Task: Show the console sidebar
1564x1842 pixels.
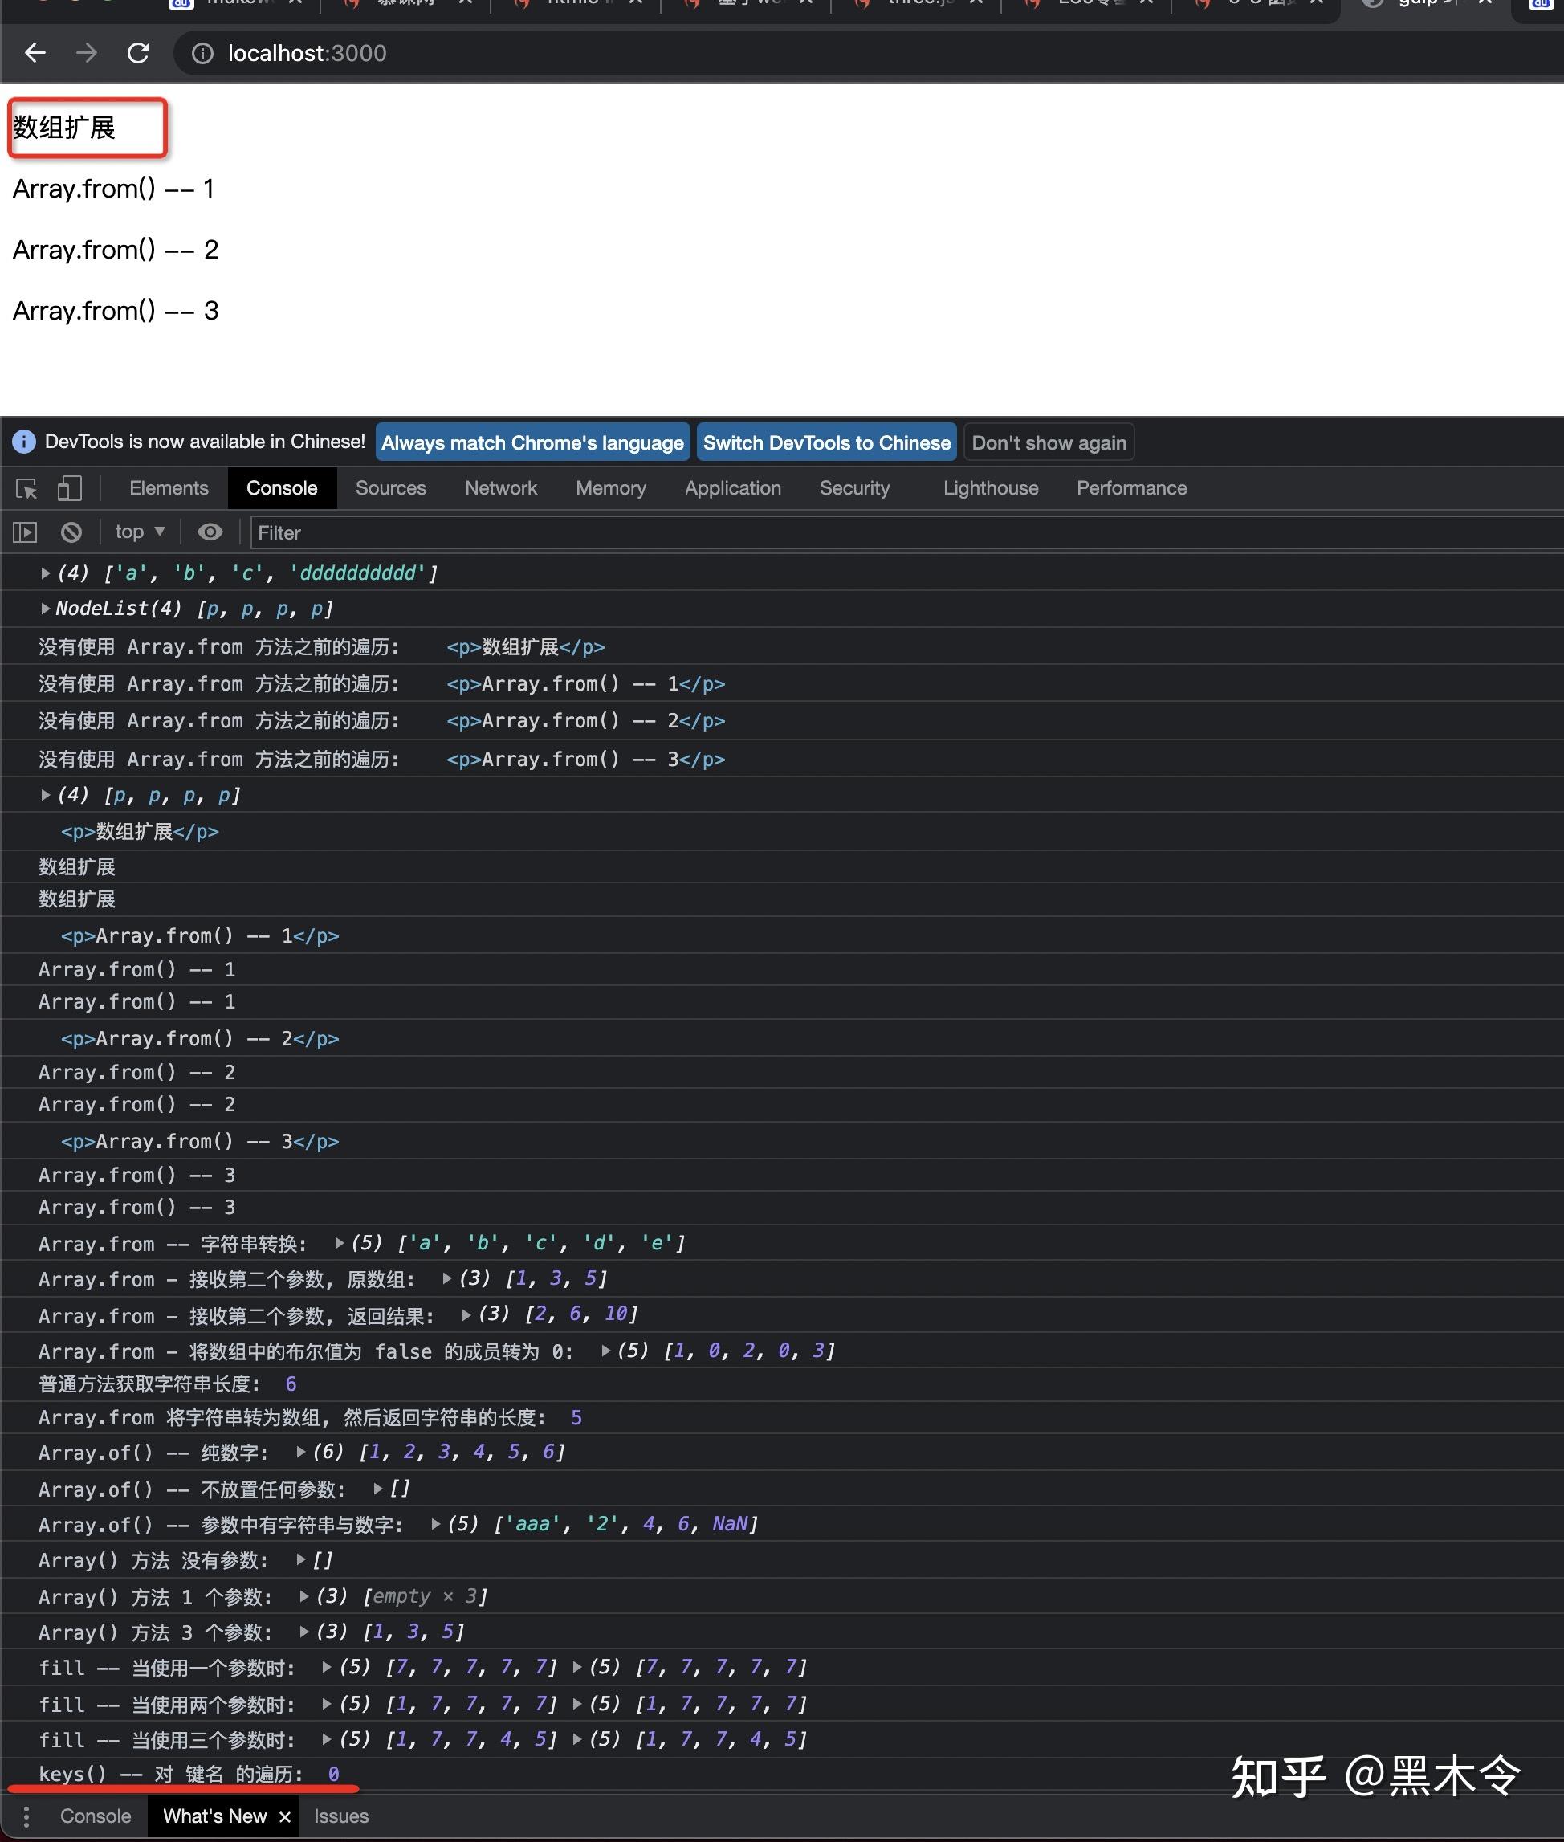Action: 25,532
